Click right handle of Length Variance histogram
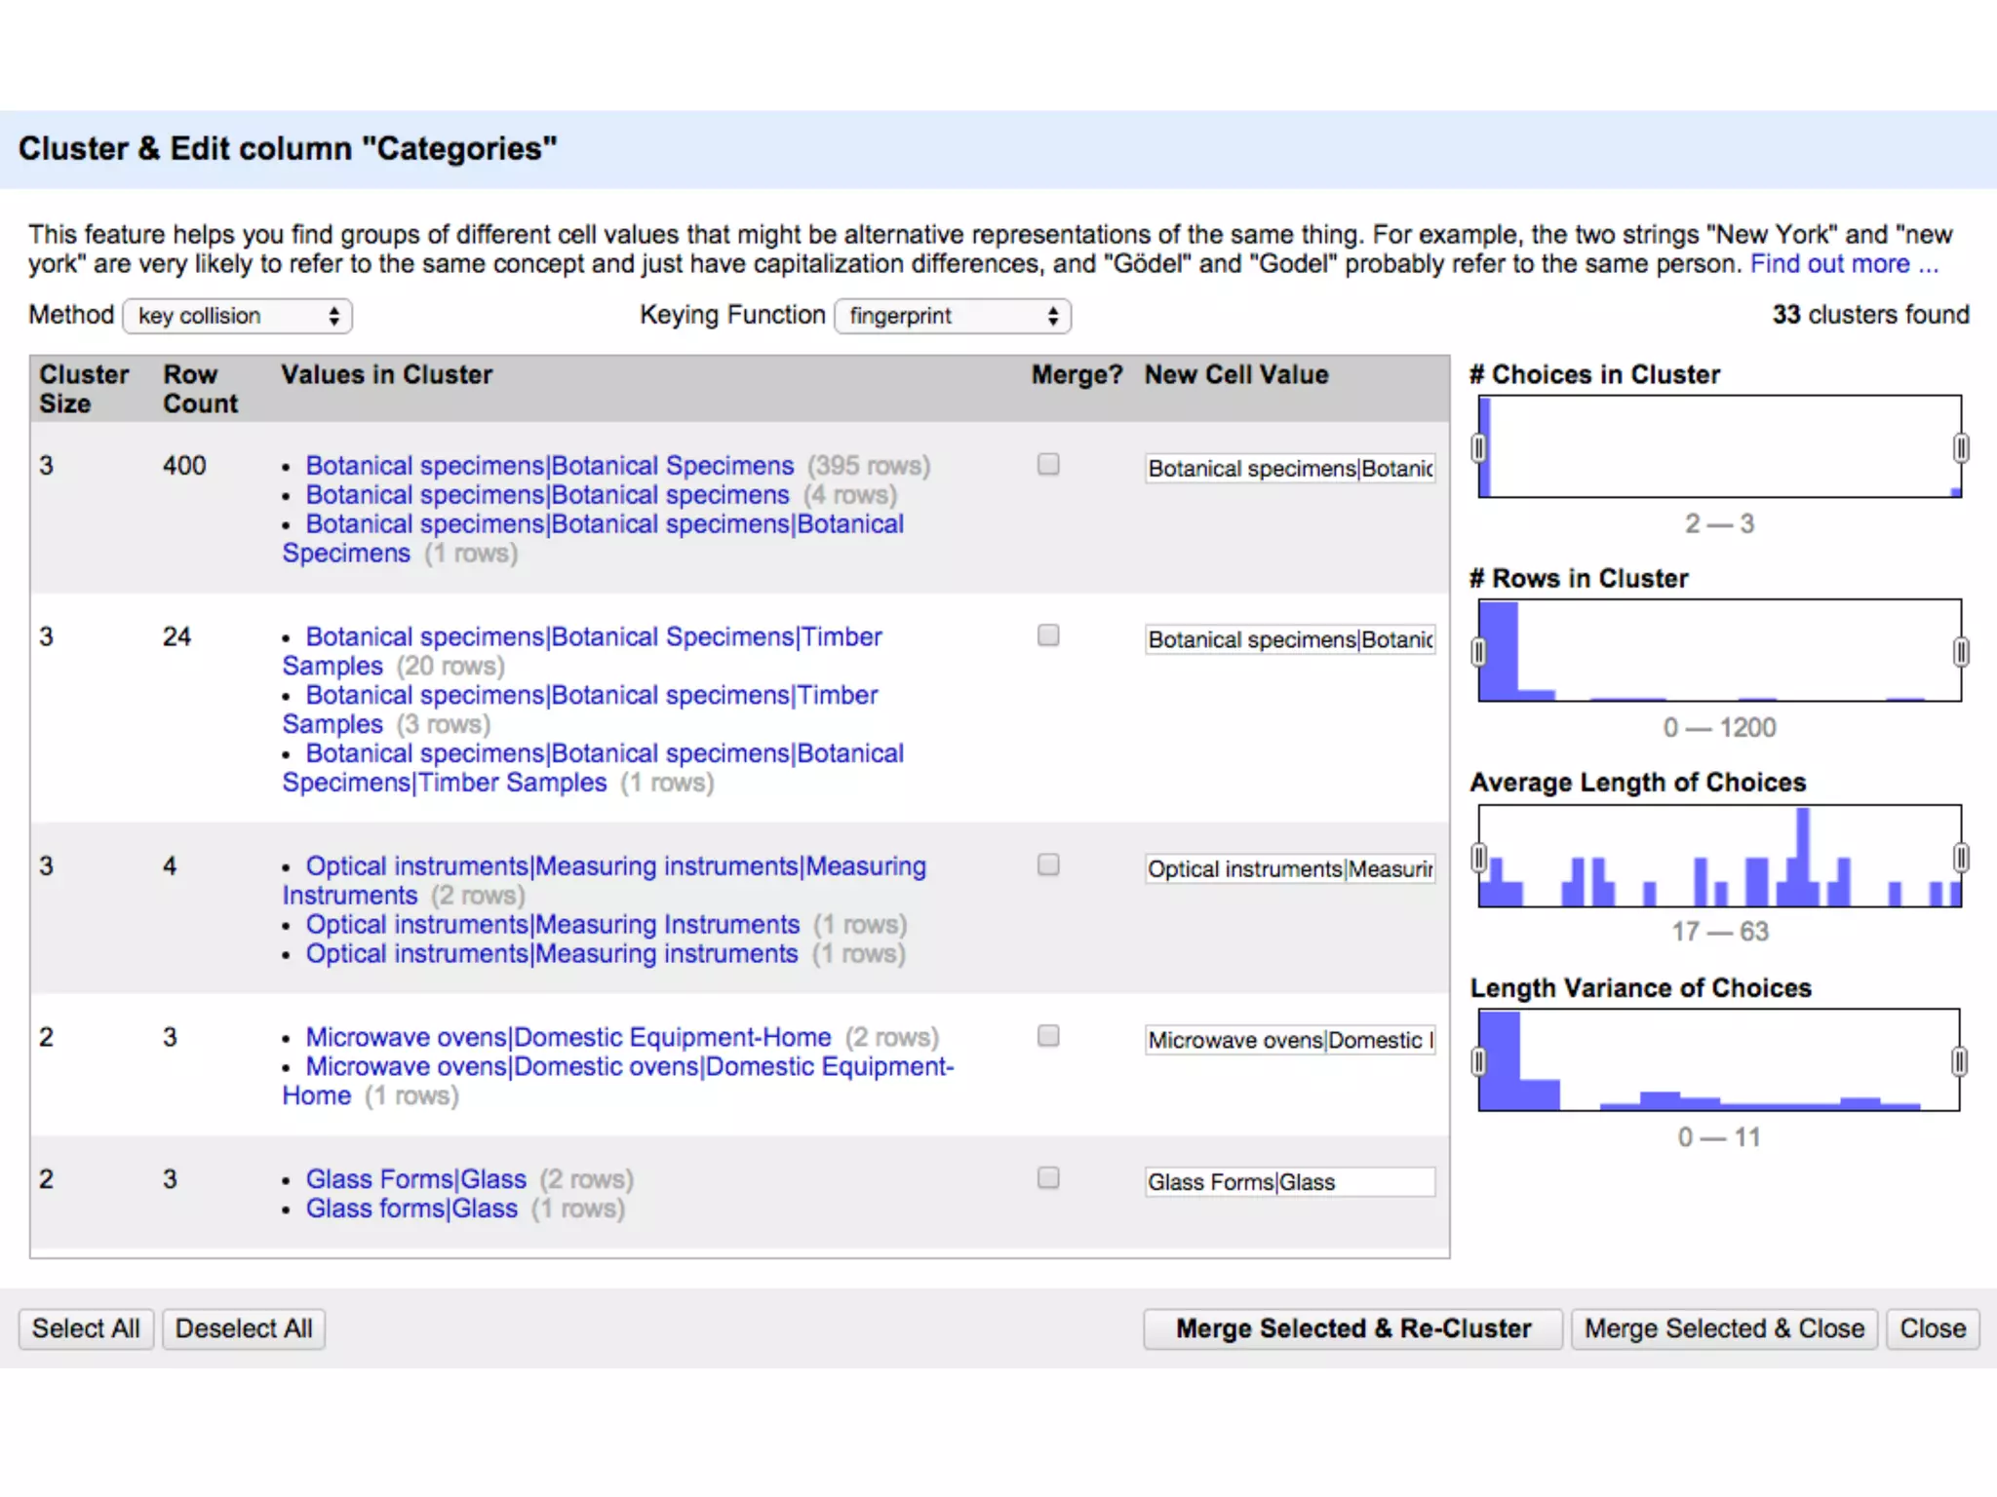Image resolution: width=1997 pixels, height=1497 pixels. coord(1959,1061)
